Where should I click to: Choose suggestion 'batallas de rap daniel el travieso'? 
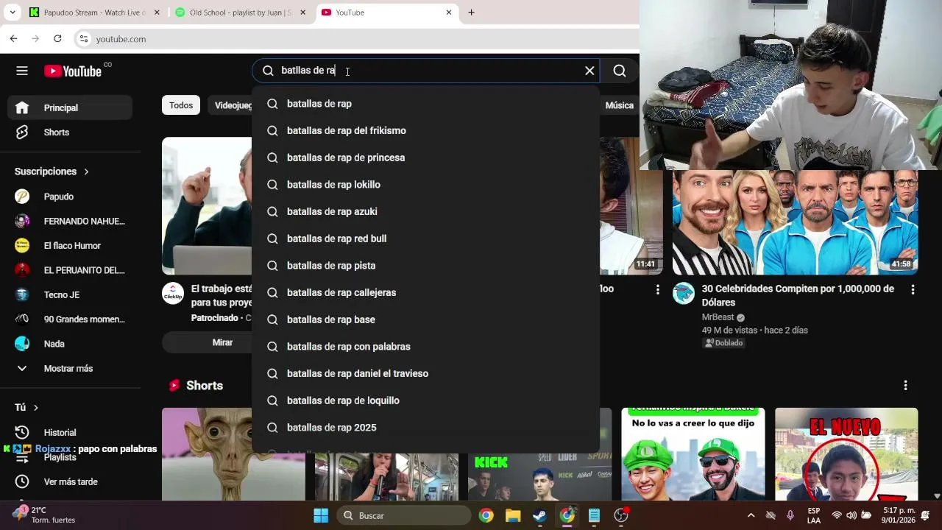point(425,374)
